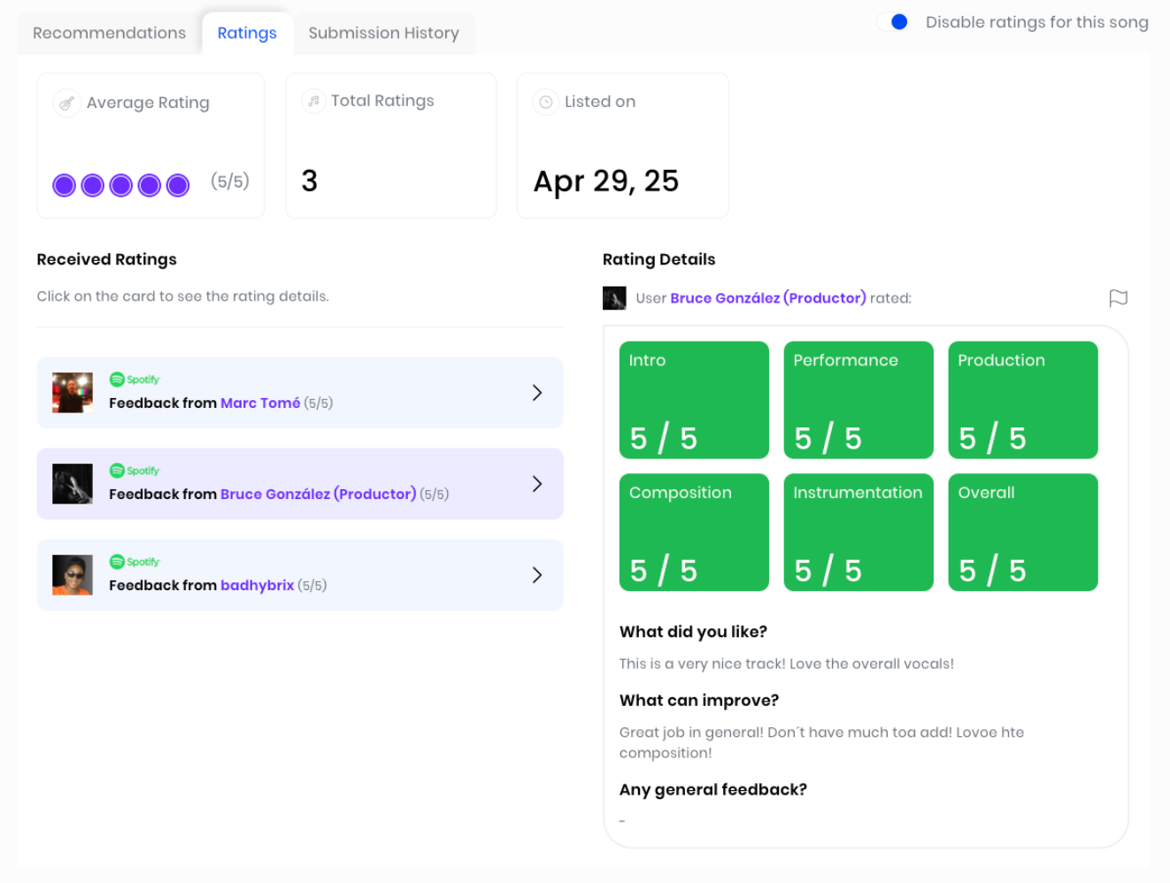Click the 'Rating Details' heading
Screen dimensions: 1170x883
tap(659, 259)
